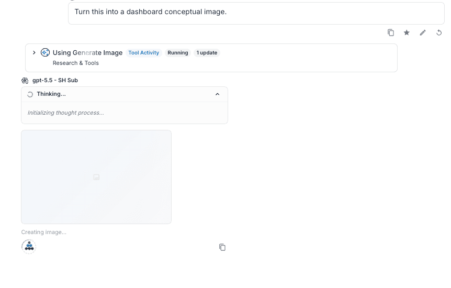Click the 'Thinking...' header label
This screenshot has height=288, width=451.
tap(51, 94)
